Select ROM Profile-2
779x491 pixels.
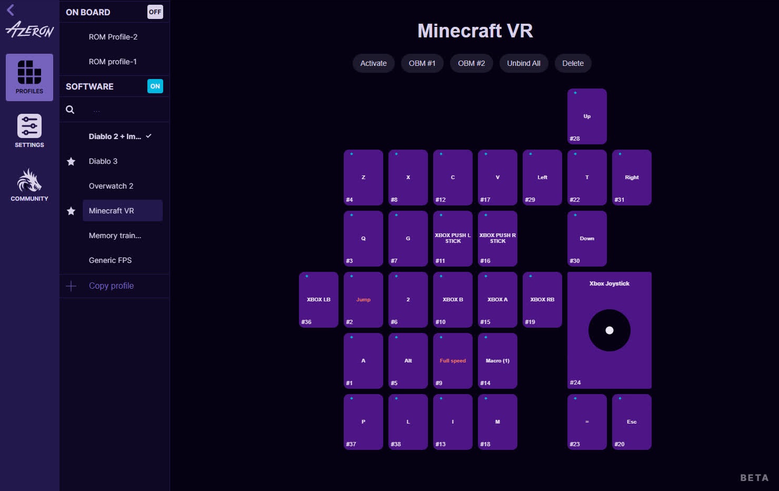pos(113,37)
